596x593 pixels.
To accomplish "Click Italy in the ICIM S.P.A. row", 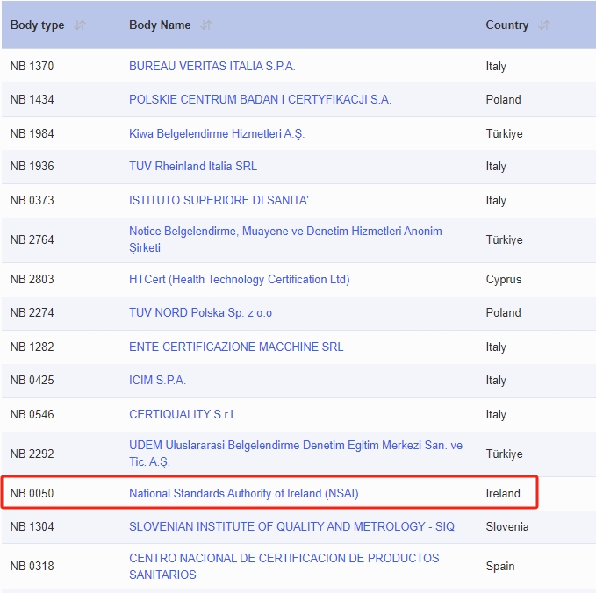I will point(496,381).
